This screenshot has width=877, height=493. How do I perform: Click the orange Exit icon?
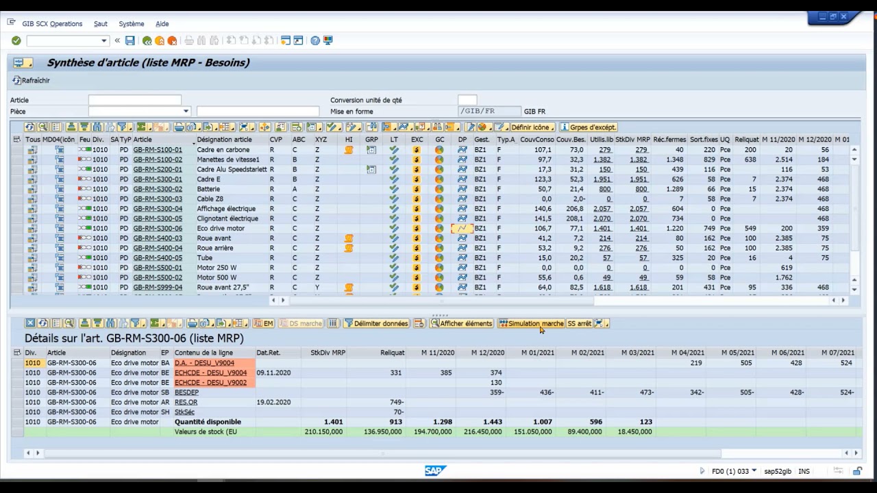160,41
